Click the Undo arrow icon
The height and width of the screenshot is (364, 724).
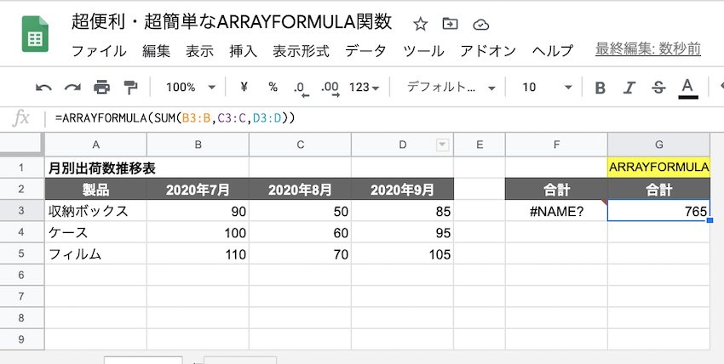pos(43,88)
